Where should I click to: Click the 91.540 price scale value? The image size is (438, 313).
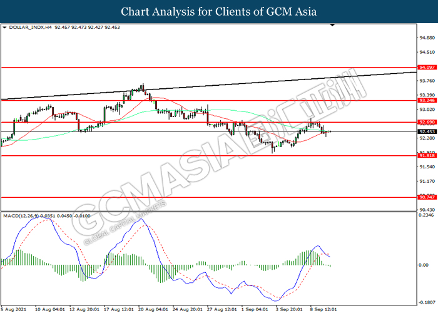[x=427, y=167]
